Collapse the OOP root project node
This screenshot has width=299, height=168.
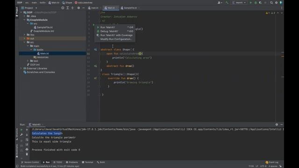[x=21, y=13]
